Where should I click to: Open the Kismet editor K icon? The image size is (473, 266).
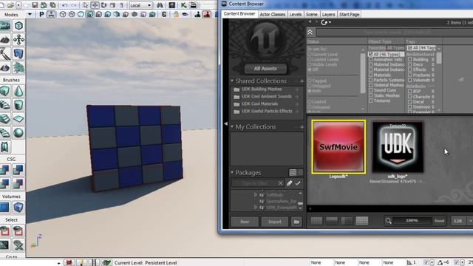[x=184, y=5]
